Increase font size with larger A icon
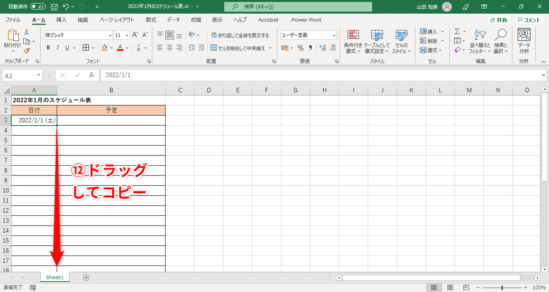The width and height of the screenshot is (549, 292). [135, 35]
